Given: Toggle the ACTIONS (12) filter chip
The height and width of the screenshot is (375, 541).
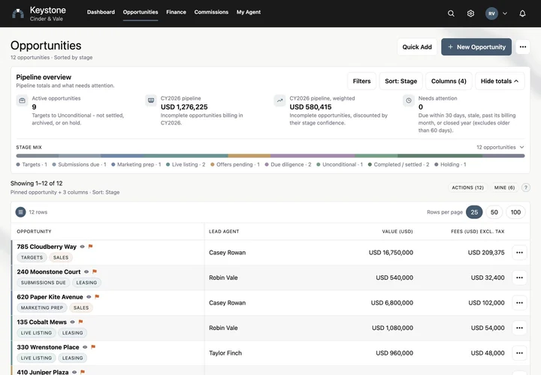Looking at the screenshot, I should [x=468, y=187].
